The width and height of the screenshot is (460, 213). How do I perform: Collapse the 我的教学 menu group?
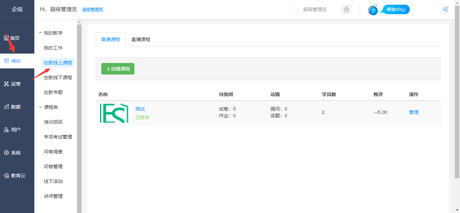pyautogui.click(x=51, y=33)
